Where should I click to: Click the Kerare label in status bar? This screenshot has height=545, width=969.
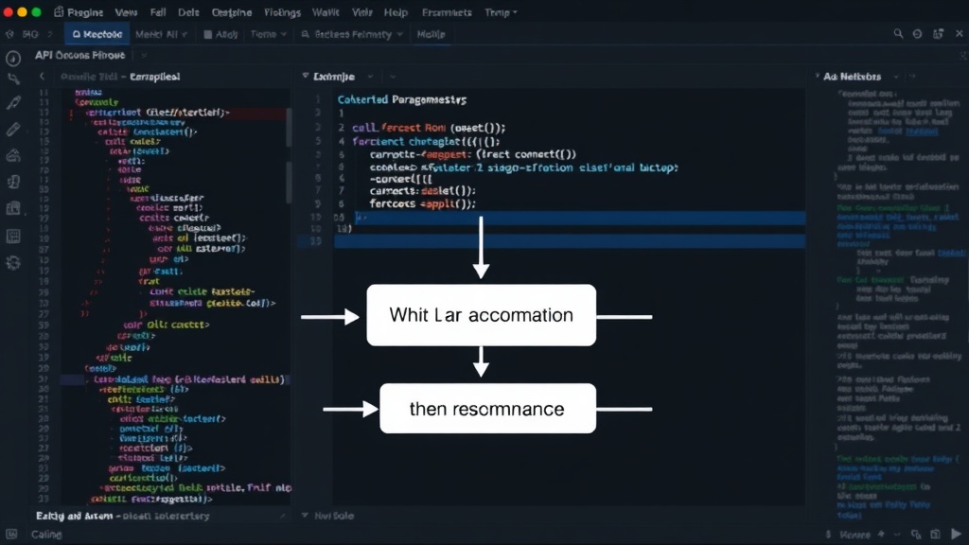tap(854, 535)
